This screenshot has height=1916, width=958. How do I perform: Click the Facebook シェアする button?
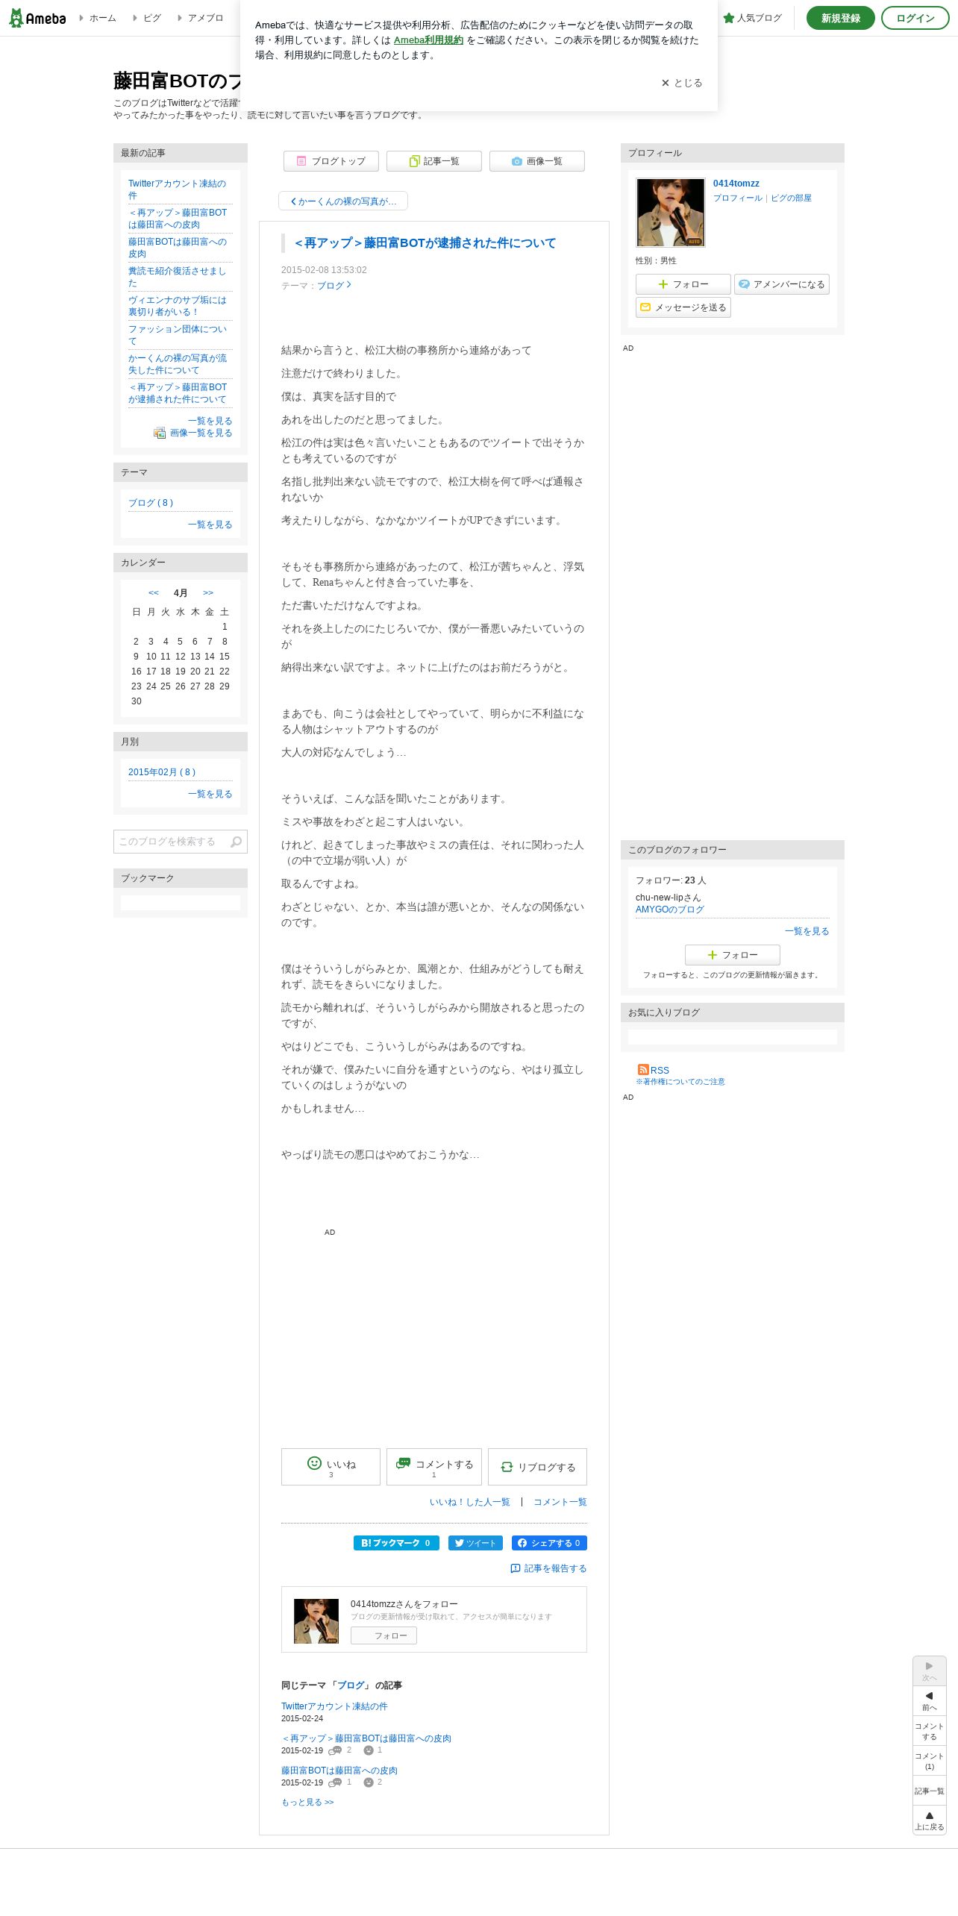(x=549, y=1543)
